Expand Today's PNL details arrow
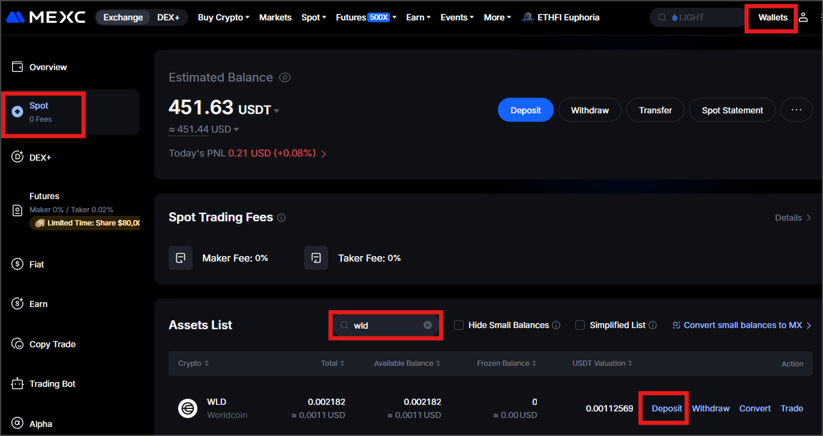 point(324,154)
